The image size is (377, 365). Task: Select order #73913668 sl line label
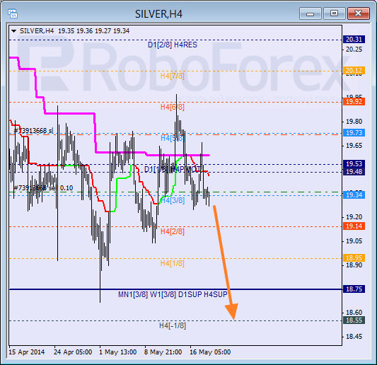point(33,131)
